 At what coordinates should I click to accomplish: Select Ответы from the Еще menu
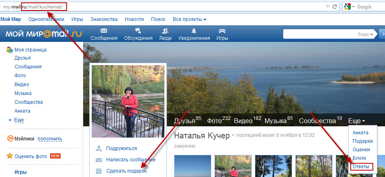(361, 167)
